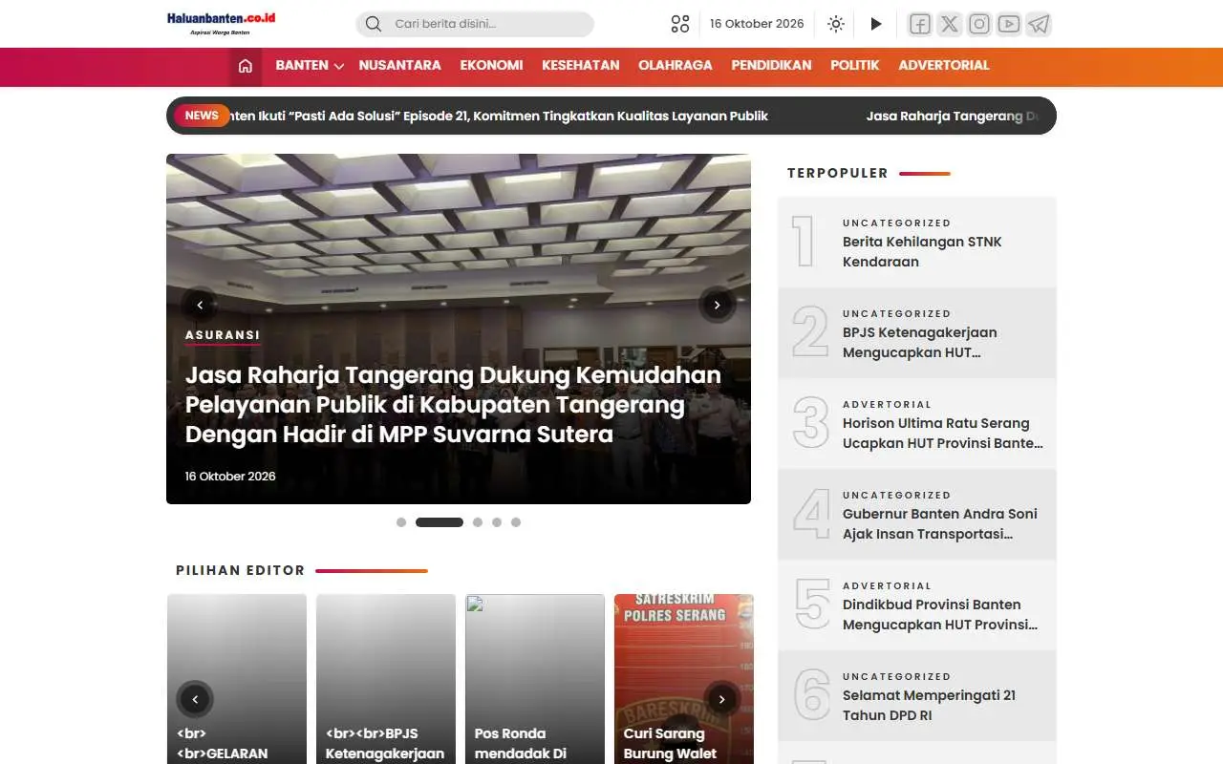Open the OLAHRAGA menu section

click(676, 65)
